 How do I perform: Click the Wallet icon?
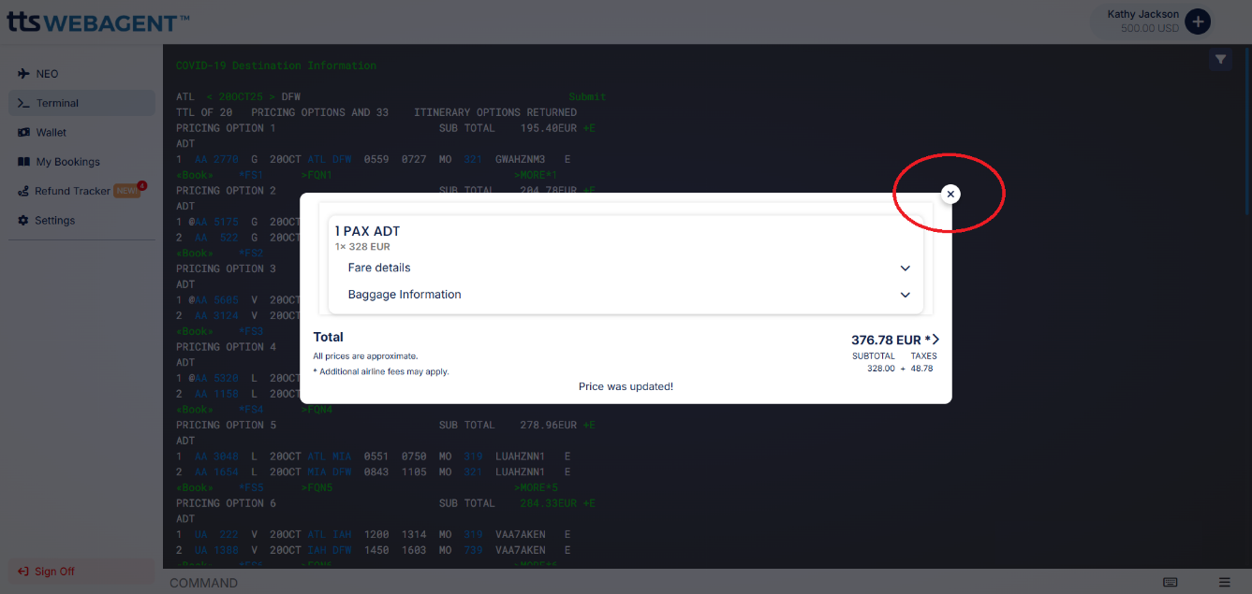tap(23, 132)
